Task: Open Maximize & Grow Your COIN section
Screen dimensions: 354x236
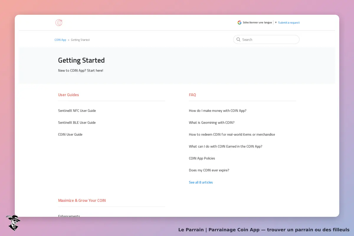Action: [x=82, y=200]
